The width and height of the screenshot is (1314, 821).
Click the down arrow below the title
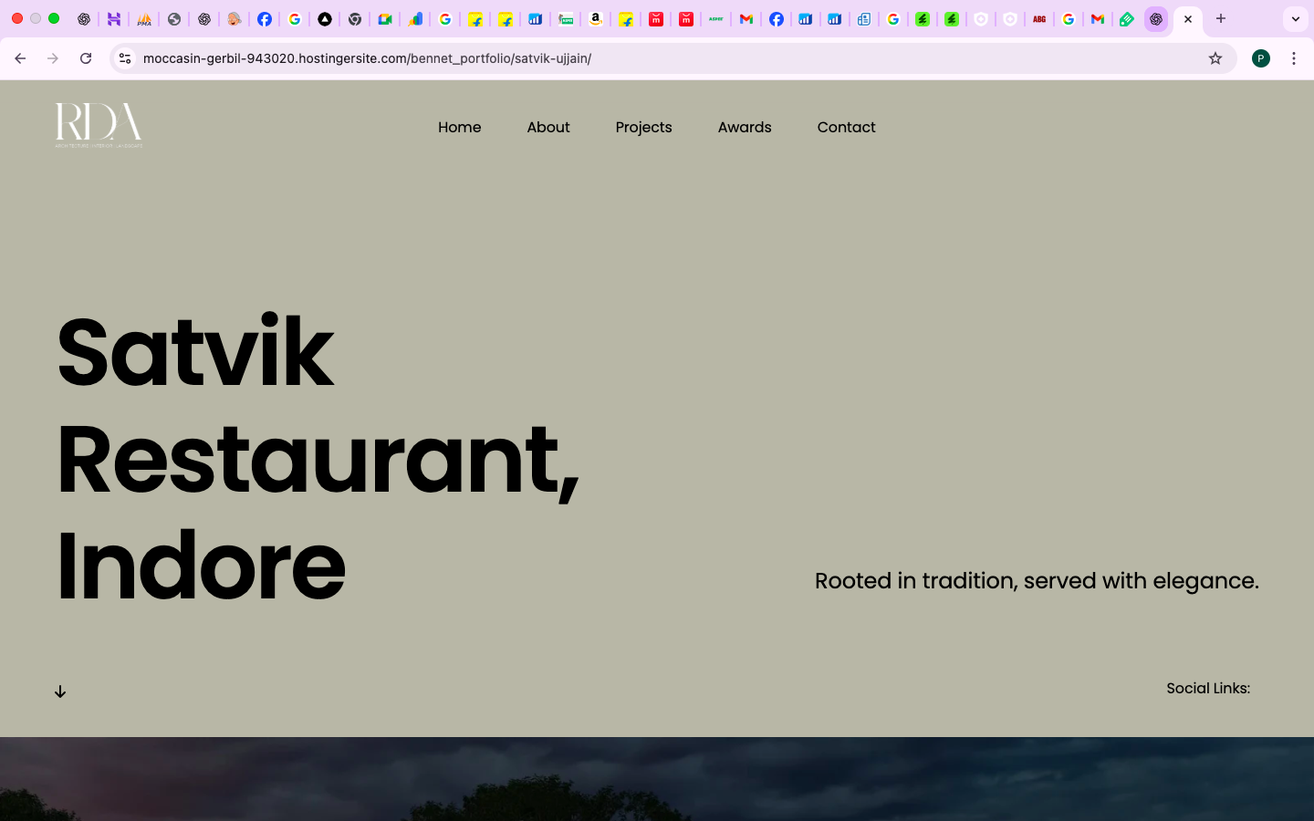60,691
